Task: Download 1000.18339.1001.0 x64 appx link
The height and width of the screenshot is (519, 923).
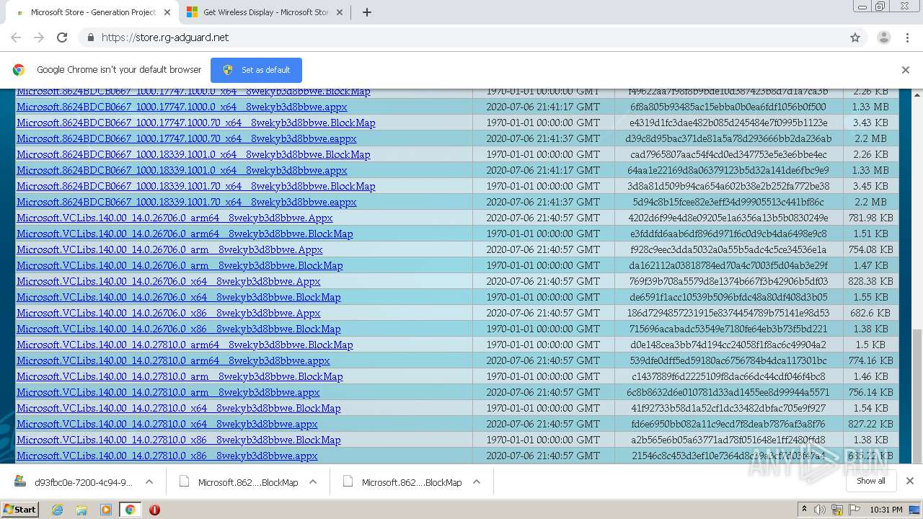Action: coord(182,171)
